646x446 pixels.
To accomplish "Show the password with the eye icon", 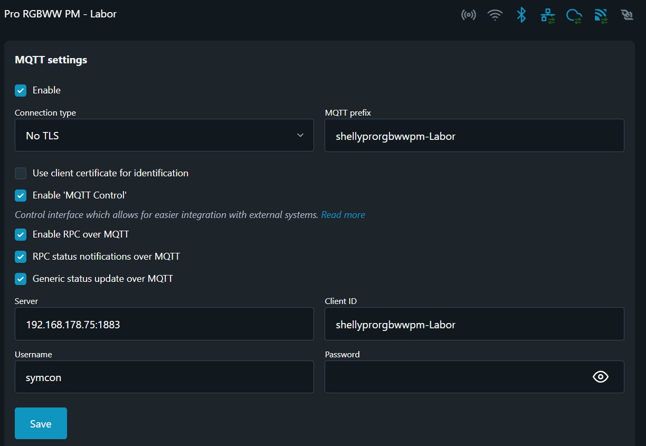I will coord(601,377).
